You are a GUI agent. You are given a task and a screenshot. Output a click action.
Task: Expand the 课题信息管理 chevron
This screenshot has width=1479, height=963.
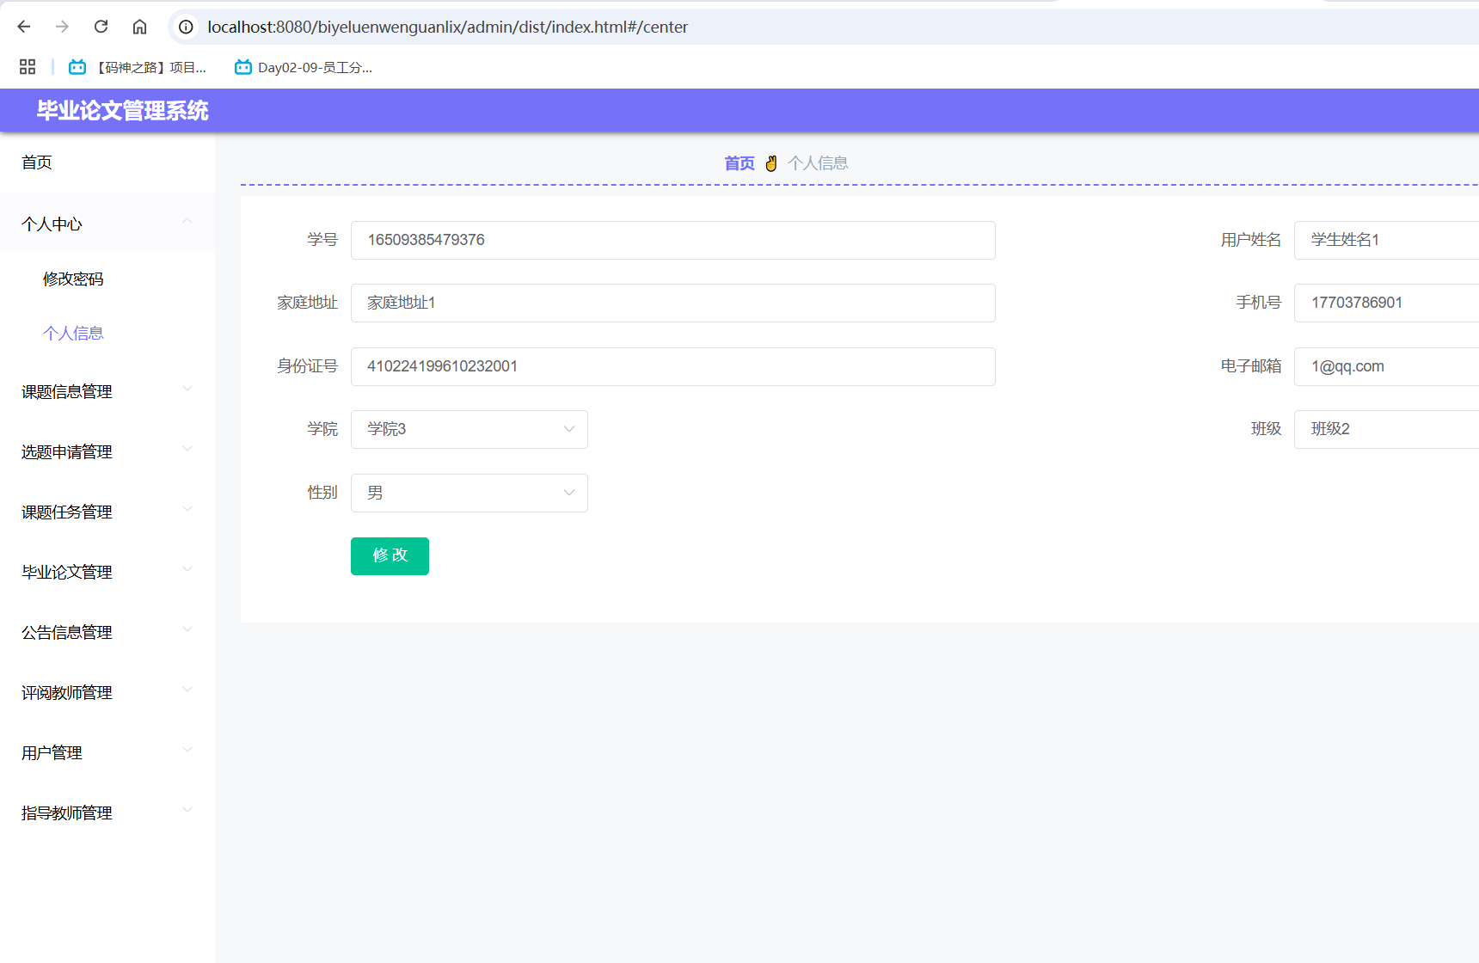187,389
